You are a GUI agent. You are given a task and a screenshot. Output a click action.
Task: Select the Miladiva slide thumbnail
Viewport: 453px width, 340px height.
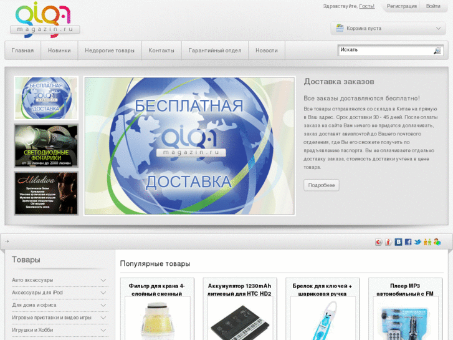(46, 193)
